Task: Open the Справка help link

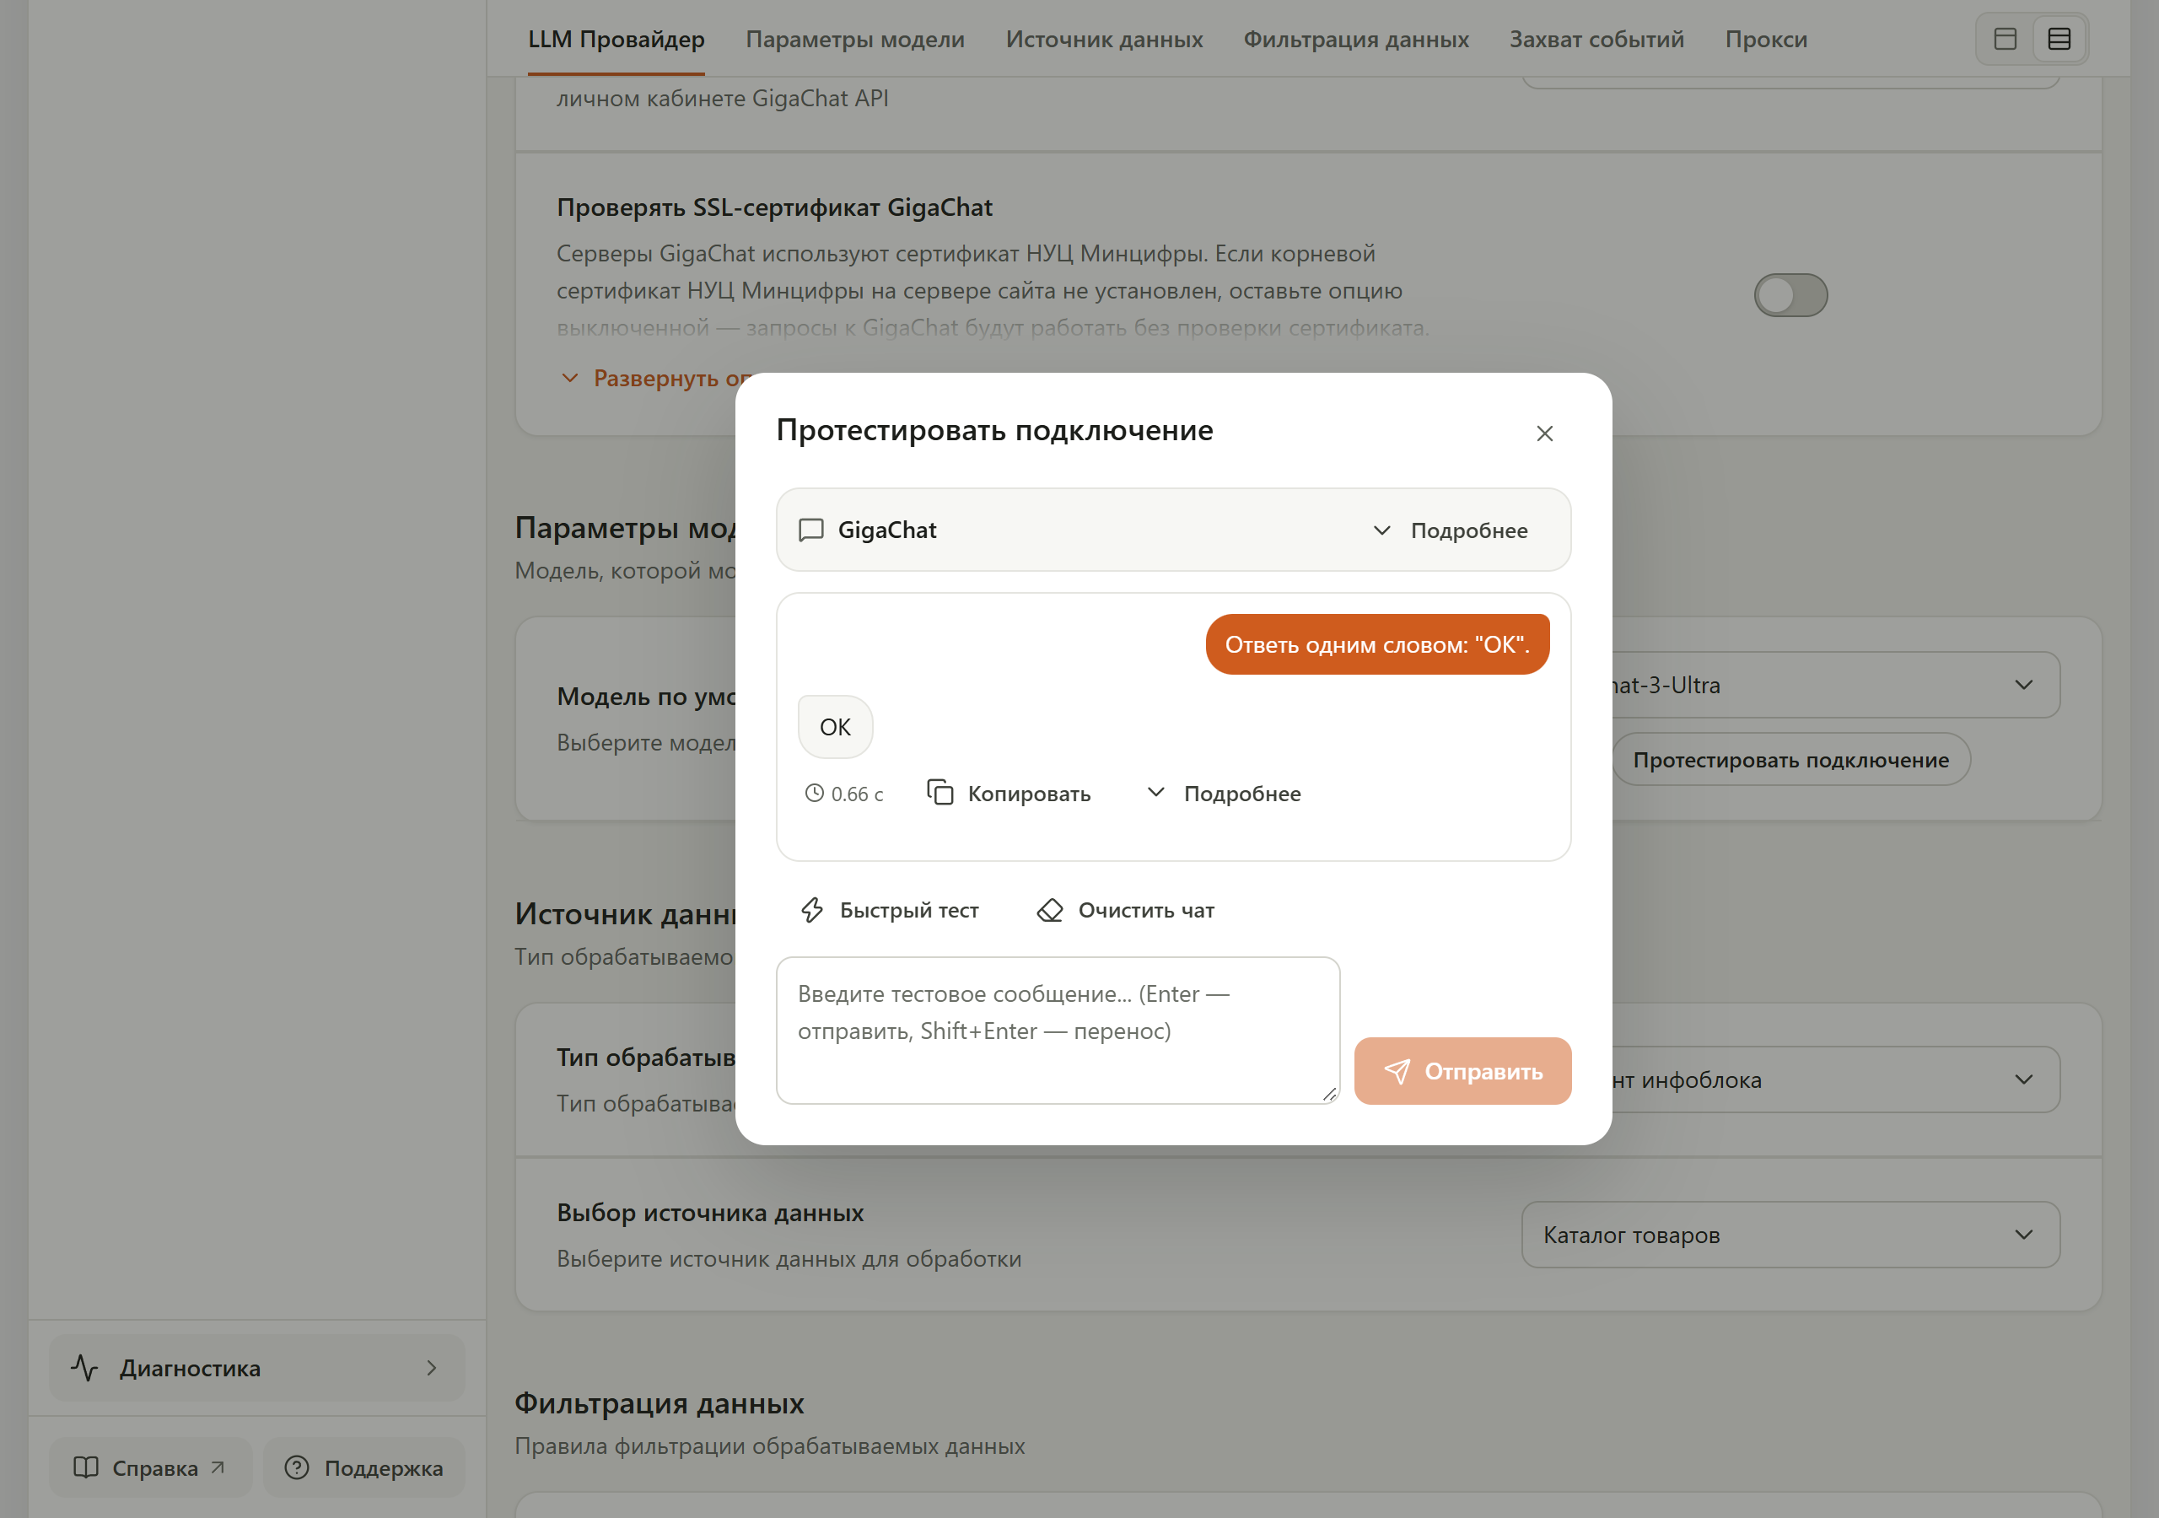Action: click(150, 1467)
